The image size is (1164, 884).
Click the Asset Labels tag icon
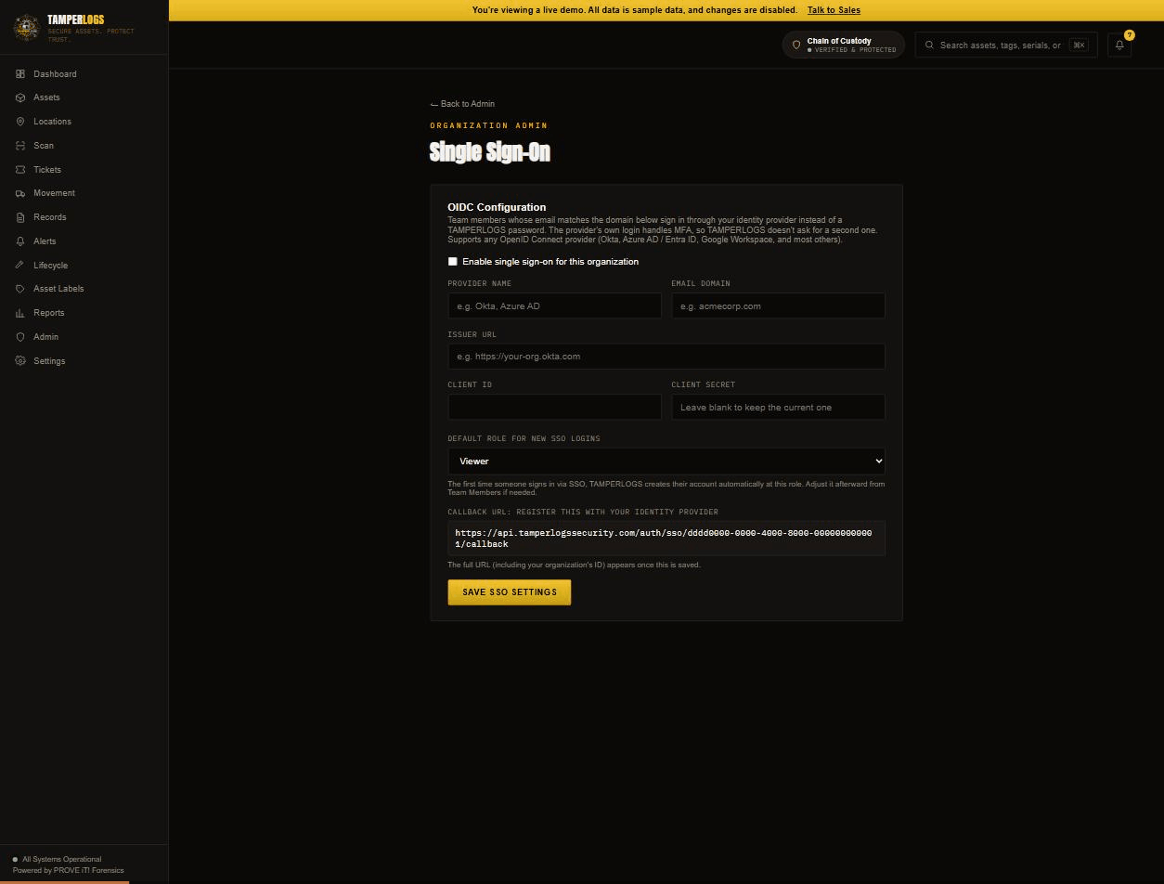point(20,289)
